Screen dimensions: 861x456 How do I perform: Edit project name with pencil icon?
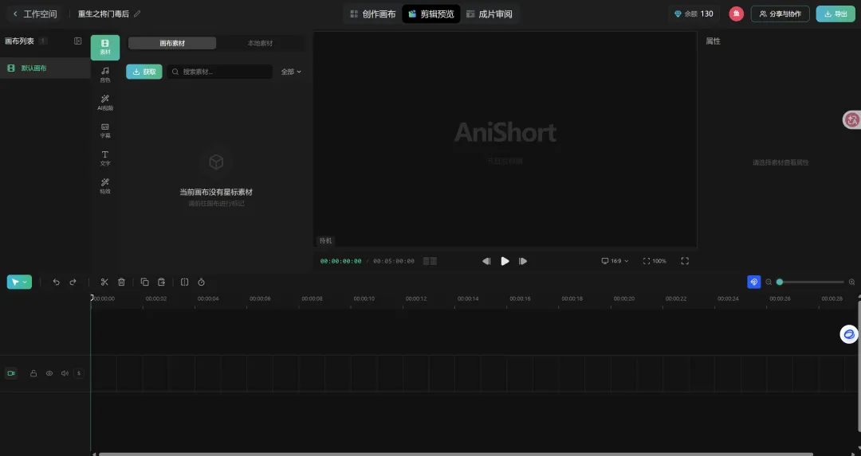[137, 14]
